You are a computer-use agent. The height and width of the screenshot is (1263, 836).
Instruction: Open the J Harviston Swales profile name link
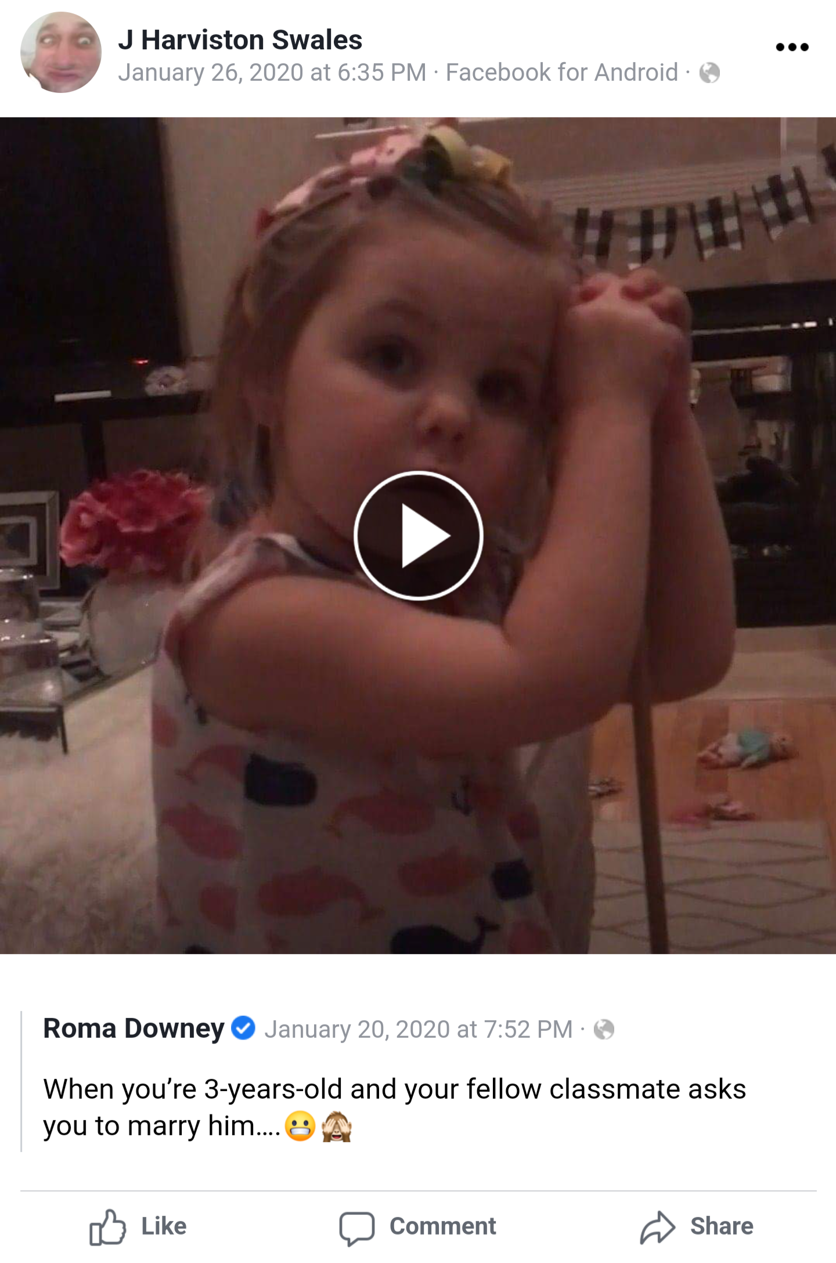point(240,39)
